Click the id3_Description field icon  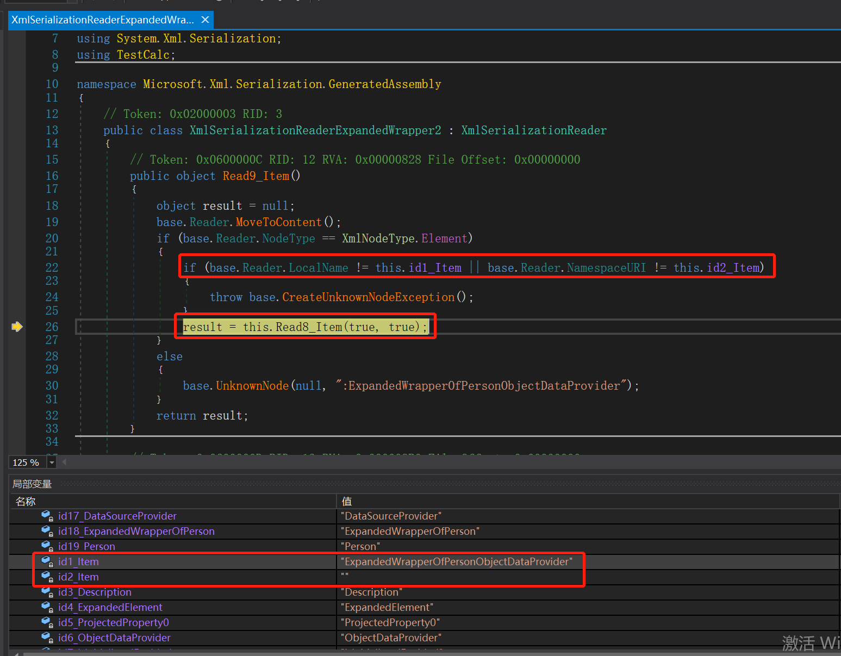pos(47,592)
